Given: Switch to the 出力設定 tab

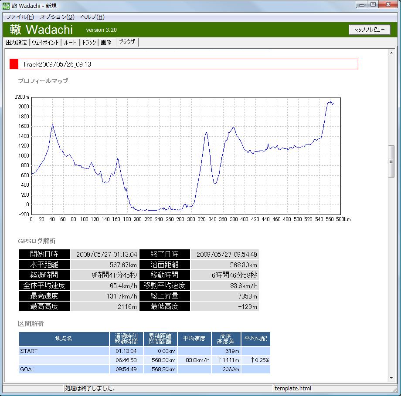Looking at the screenshot, I should (17, 43).
